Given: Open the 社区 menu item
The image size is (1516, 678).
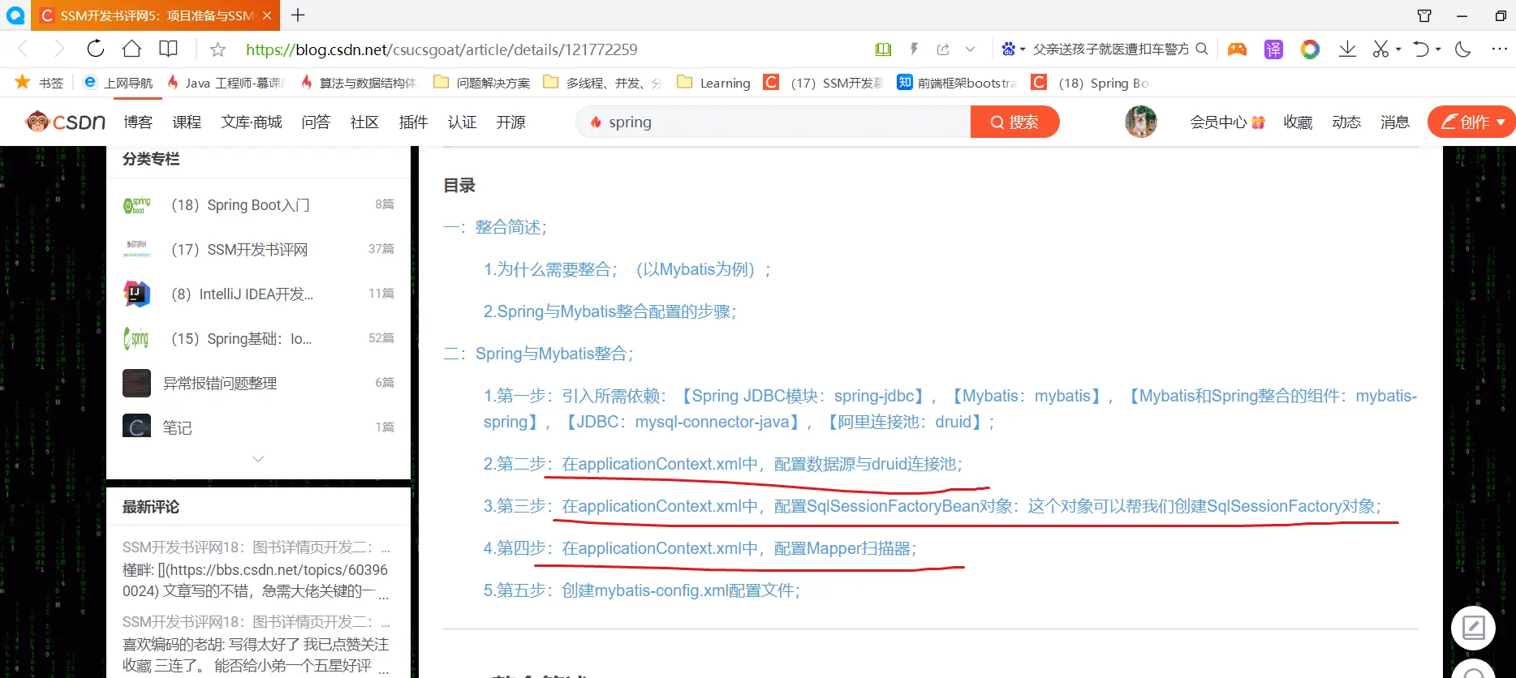Looking at the screenshot, I should pyautogui.click(x=364, y=122).
